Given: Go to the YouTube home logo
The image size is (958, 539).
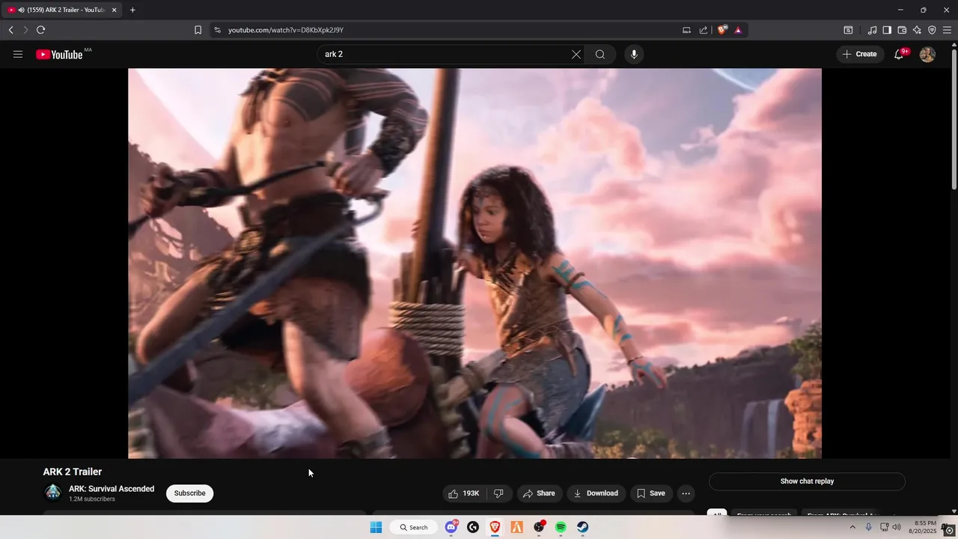Looking at the screenshot, I should (x=59, y=54).
